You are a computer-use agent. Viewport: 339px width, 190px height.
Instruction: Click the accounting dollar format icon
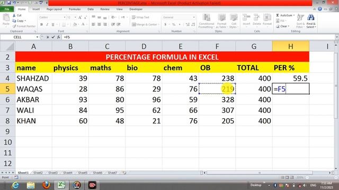(x=165, y=25)
